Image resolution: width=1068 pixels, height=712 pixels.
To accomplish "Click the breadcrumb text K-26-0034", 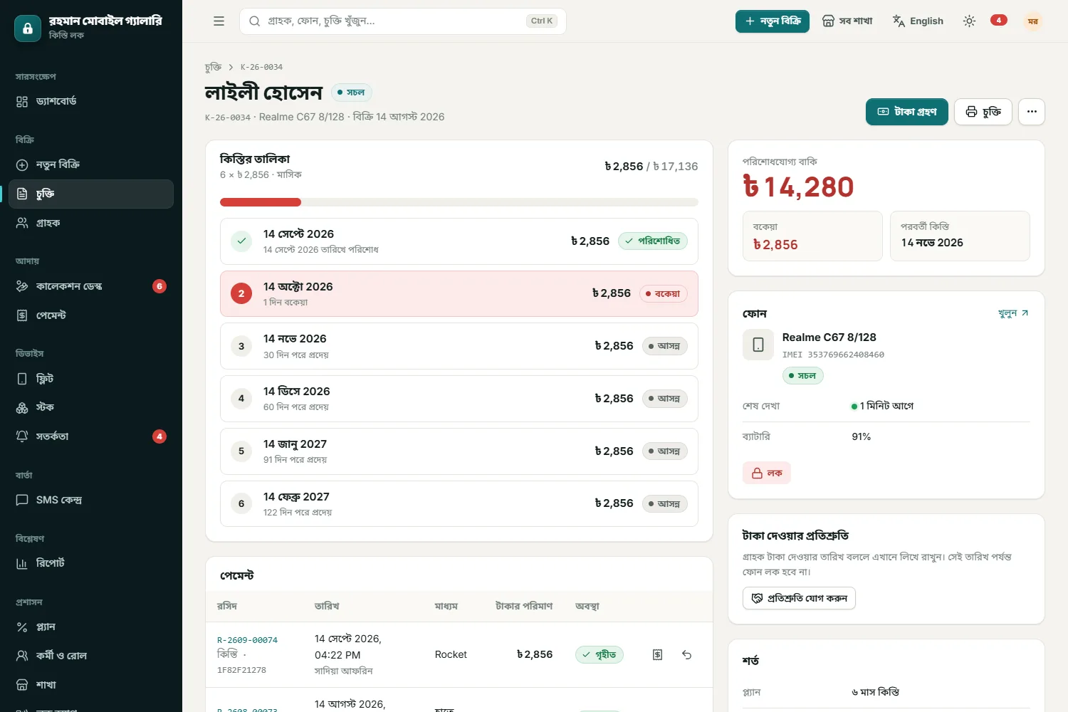I will [x=261, y=67].
